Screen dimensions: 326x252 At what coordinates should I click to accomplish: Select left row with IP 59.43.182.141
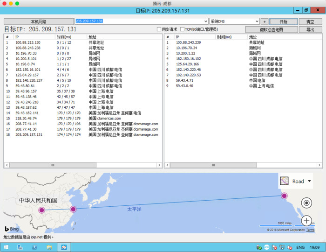83,113
